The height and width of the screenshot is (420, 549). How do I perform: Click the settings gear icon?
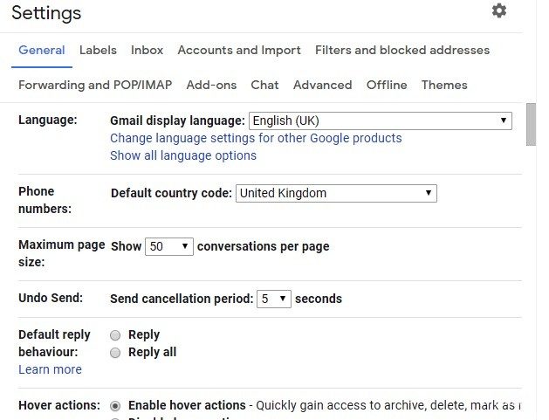point(499,10)
